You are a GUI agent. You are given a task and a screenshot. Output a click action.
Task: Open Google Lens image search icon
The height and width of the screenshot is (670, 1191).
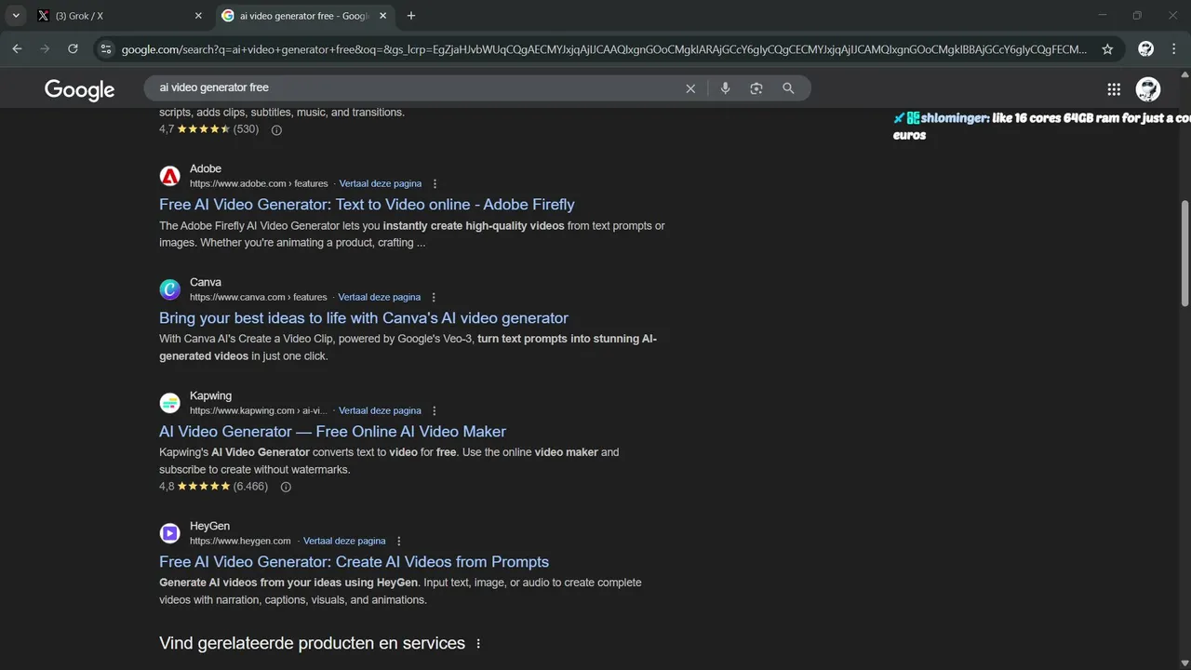tap(756, 88)
